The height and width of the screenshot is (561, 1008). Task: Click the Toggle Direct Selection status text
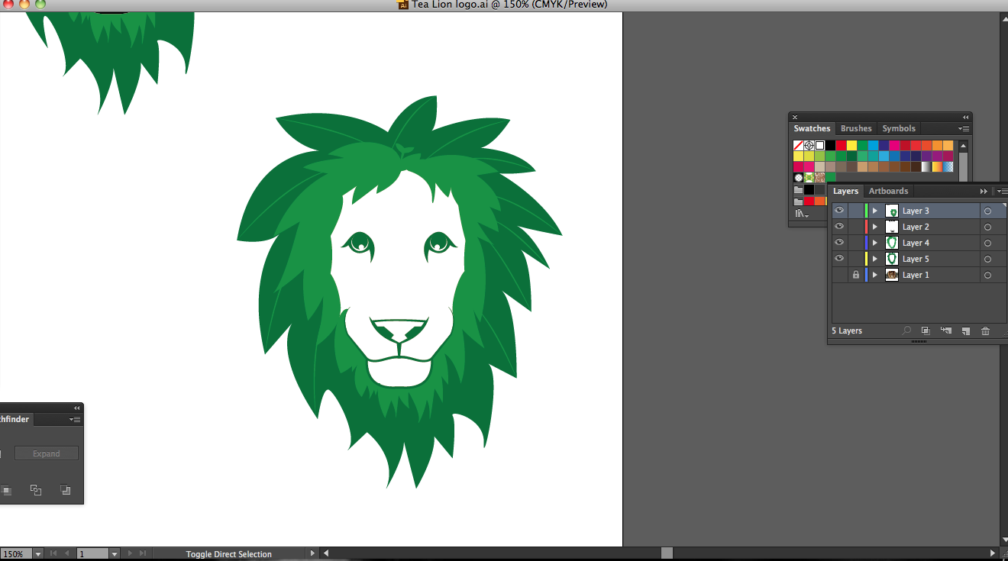(229, 554)
